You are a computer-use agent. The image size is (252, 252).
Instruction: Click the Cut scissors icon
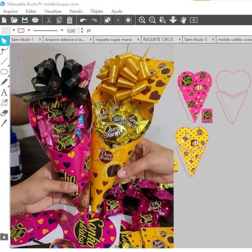coord(49,20)
